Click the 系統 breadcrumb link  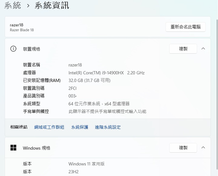click(13, 5)
